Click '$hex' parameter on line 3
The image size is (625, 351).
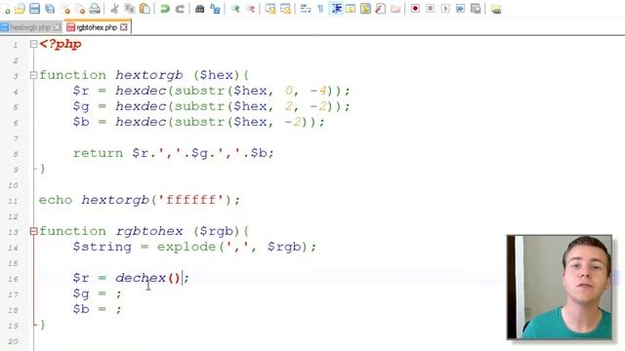[217, 75]
